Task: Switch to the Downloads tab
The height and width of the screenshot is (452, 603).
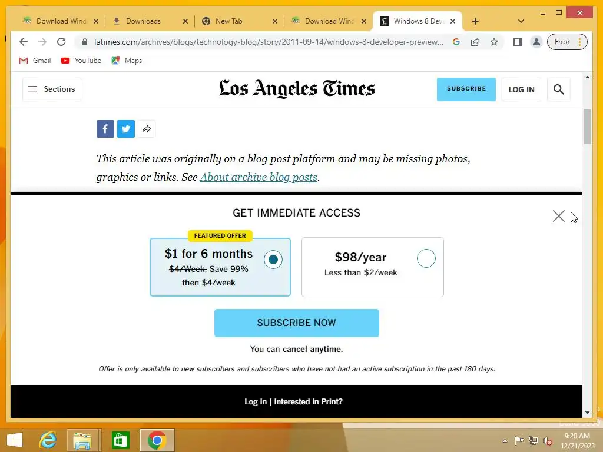Action: [143, 21]
